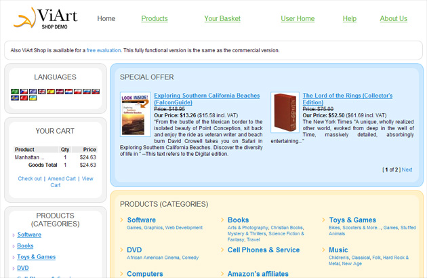Viewport: 427px width, 278px height.
Task: Click Check out in Your Cart
Action: [x=30, y=179]
